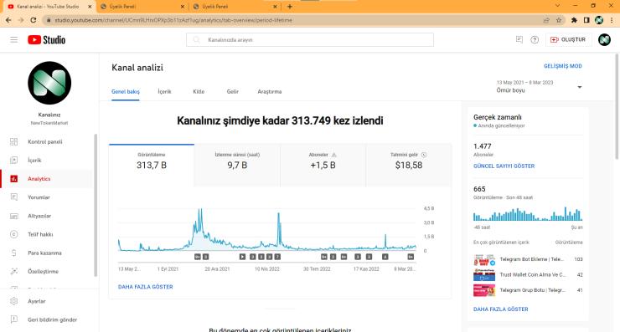This screenshot has width=620, height=332.
Task: Click the chart timeline marker labeled 7
Action: (x=277, y=257)
